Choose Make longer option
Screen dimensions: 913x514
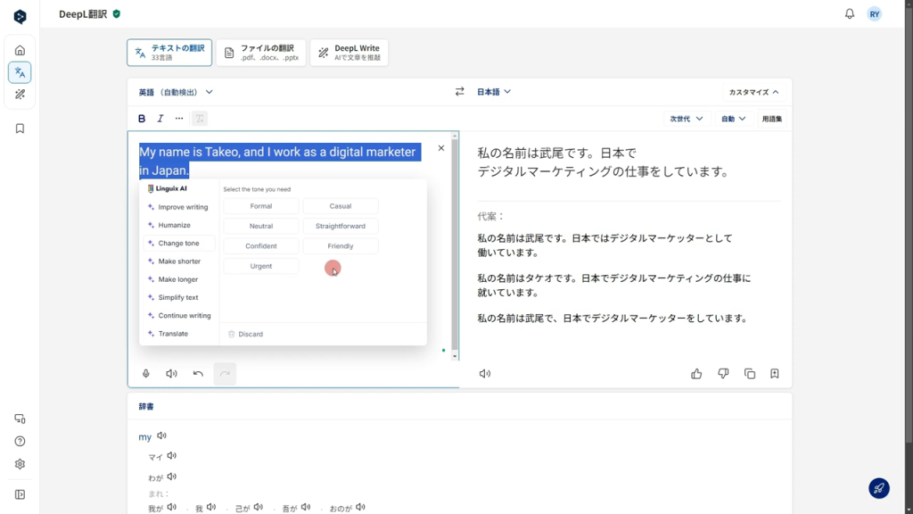click(x=177, y=279)
